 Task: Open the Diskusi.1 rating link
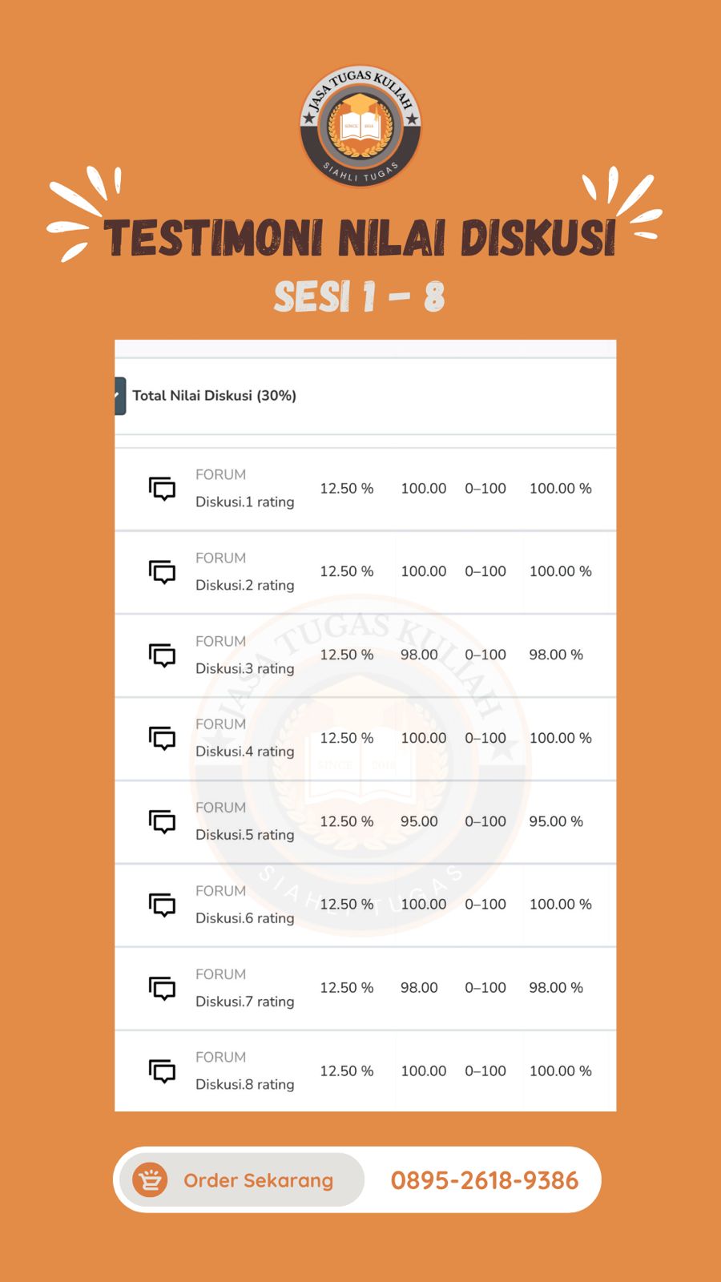coord(245,502)
